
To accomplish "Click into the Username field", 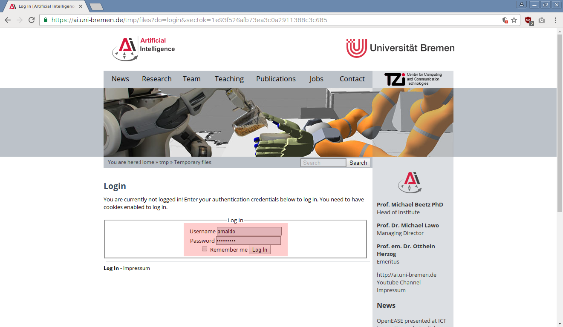I will click(x=249, y=231).
